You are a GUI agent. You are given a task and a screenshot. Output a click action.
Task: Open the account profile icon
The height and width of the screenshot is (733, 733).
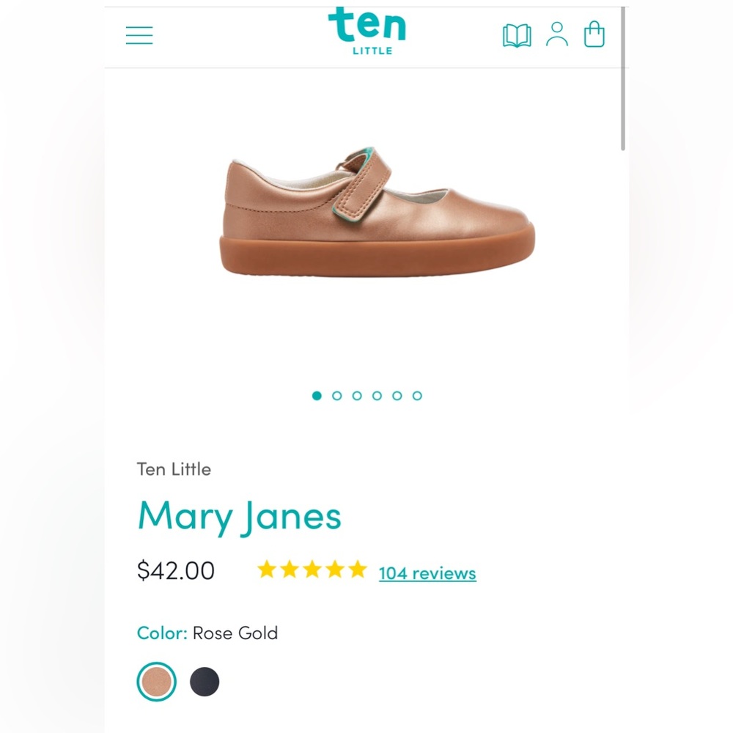(557, 34)
